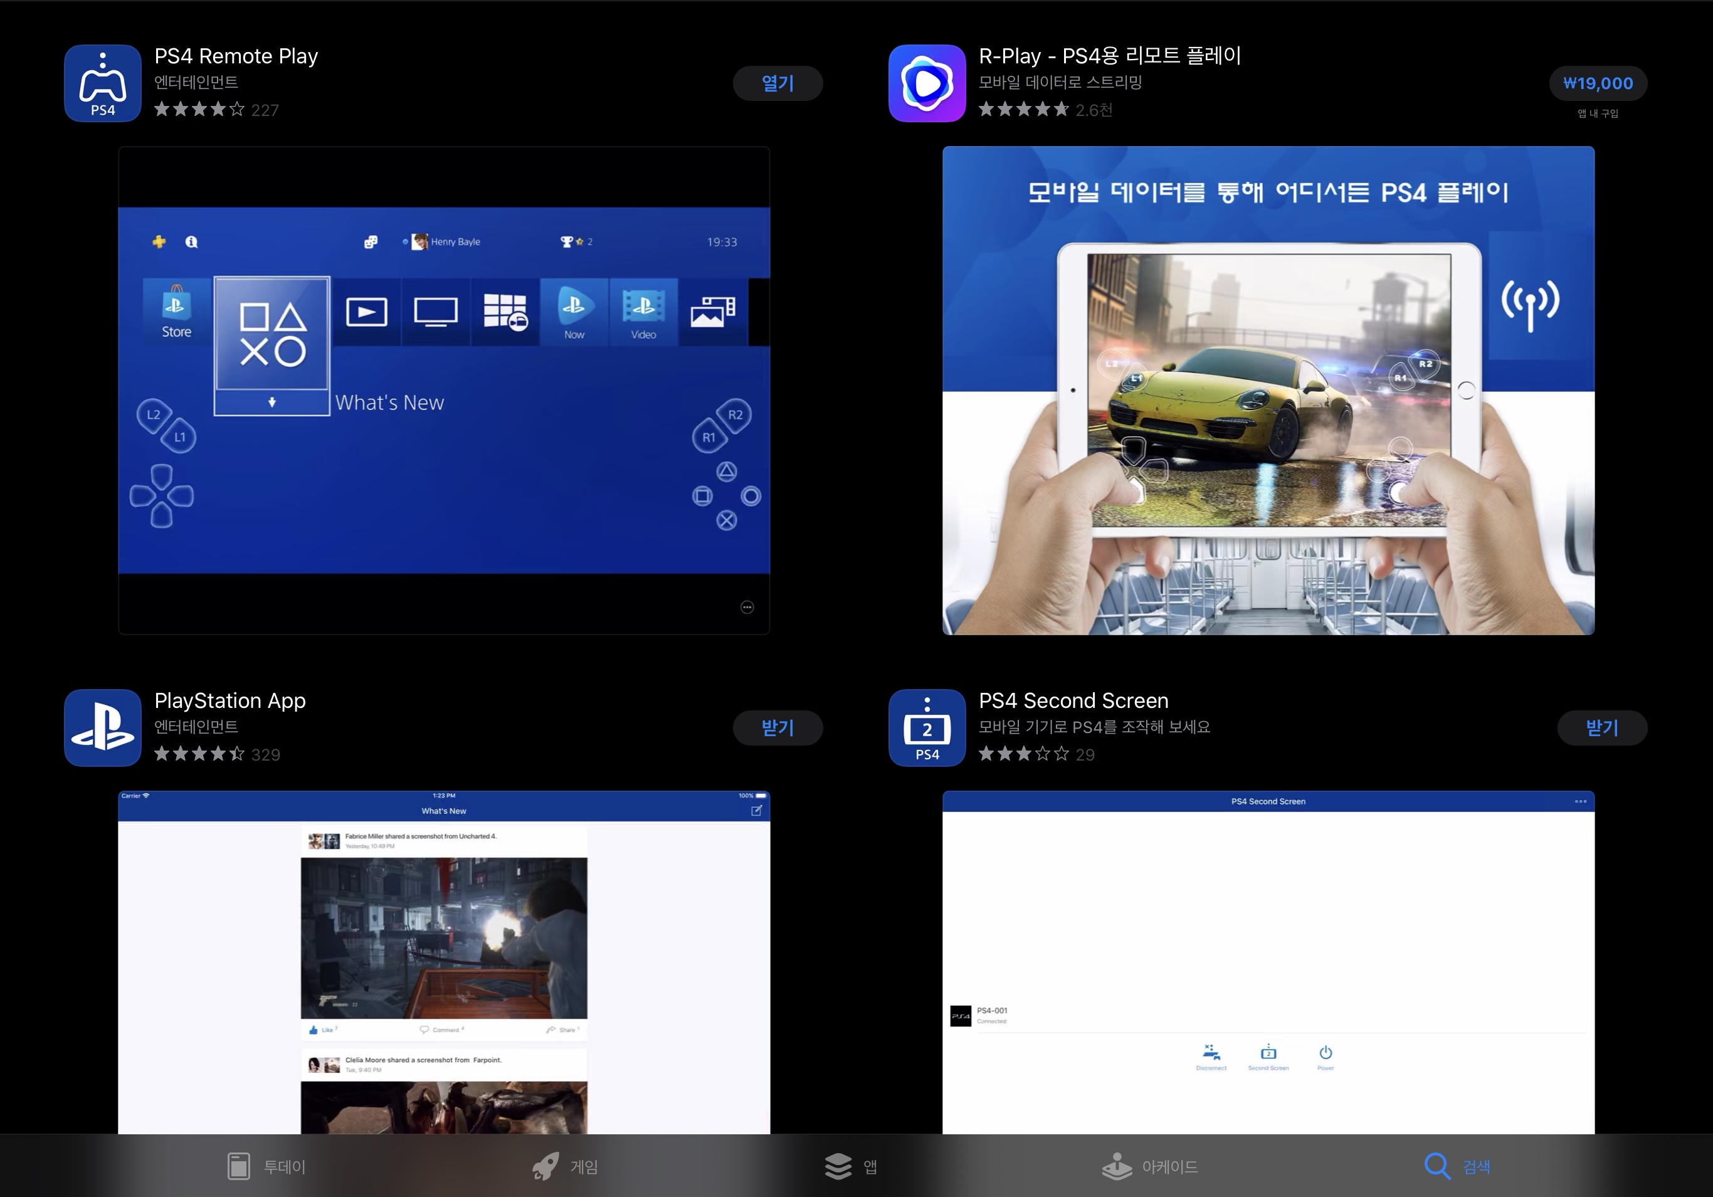
Task: Click the PlayStation Now icon in the screenshot
Action: pos(574,312)
